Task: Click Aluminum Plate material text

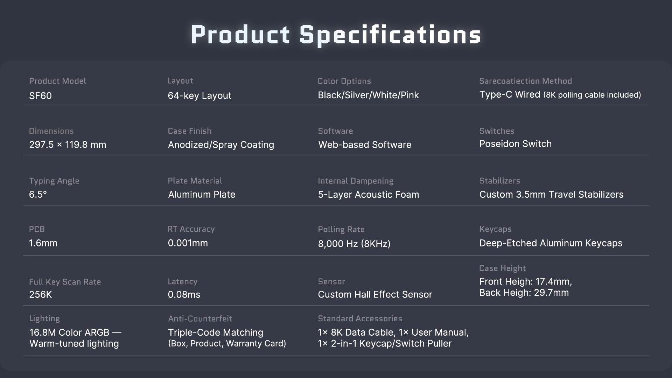Action: click(202, 195)
